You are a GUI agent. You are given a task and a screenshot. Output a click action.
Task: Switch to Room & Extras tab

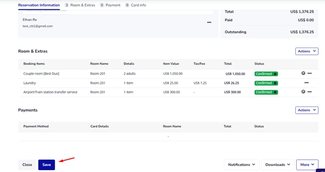(x=80, y=5)
